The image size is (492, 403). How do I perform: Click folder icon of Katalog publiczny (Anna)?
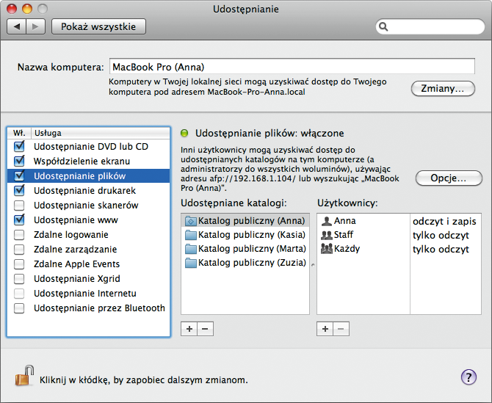pyautogui.click(x=190, y=221)
